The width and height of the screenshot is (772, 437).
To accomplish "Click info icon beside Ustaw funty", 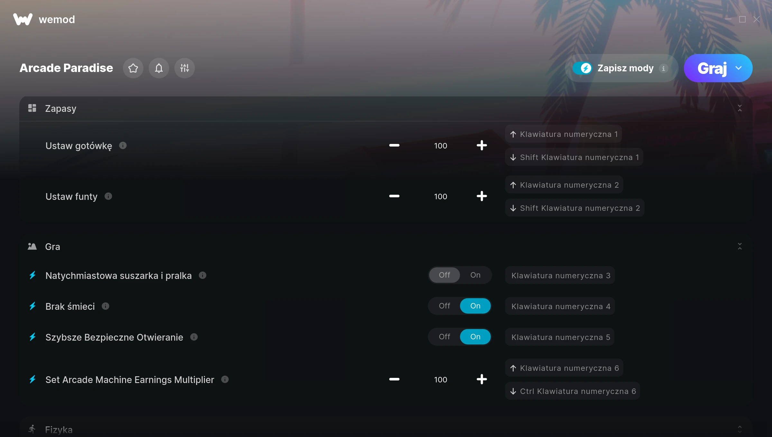I will coord(108,196).
